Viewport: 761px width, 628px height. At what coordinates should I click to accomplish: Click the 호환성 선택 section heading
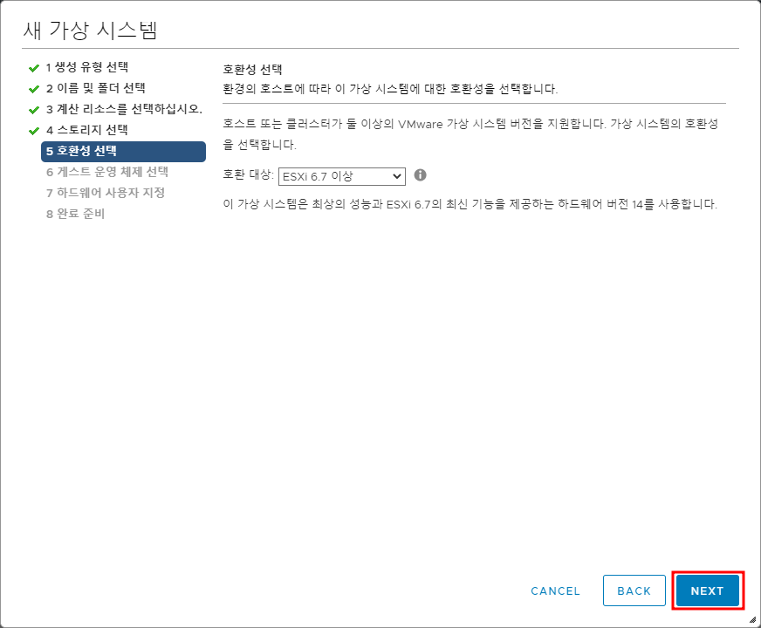coord(252,70)
